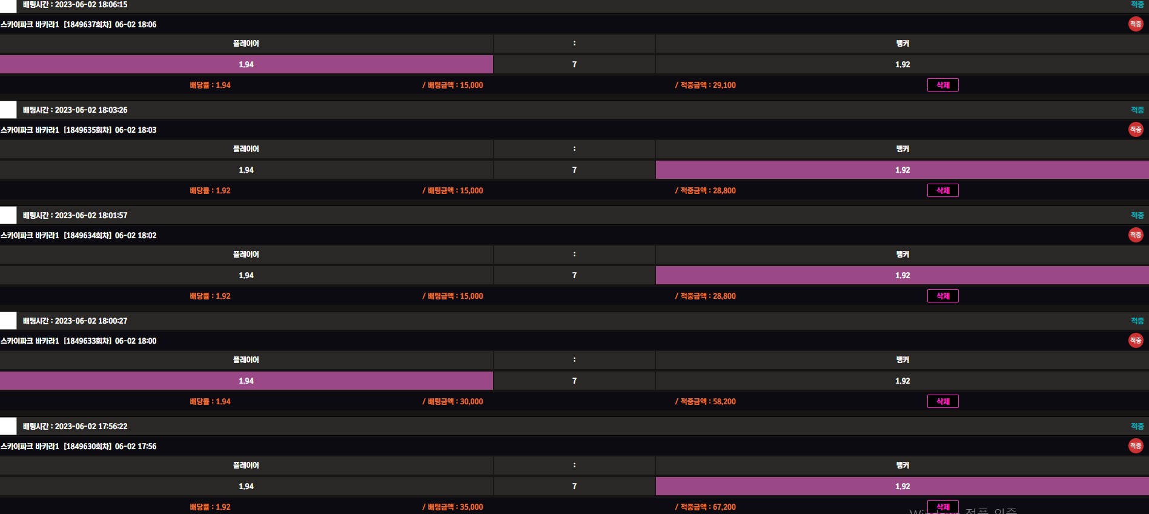Viewport: 1149px width, 514px height.
Task: Select the checkbox for the 18:03:26 bet
Action: 8,110
